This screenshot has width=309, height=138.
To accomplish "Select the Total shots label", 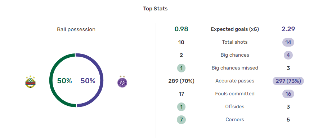I will (235, 42).
